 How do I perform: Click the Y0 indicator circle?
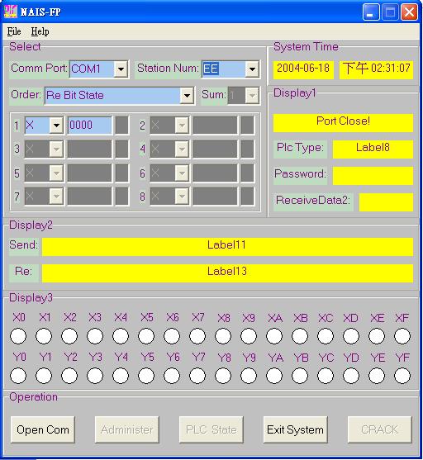(x=18, y=376)
